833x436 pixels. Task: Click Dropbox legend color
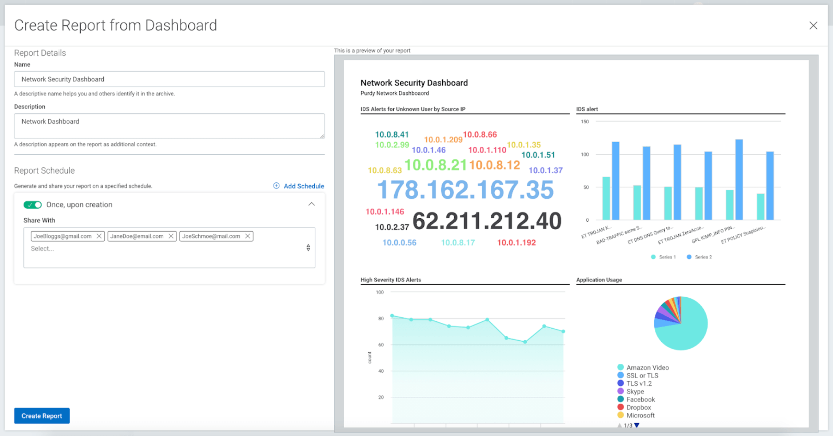[x=621, y=407]
